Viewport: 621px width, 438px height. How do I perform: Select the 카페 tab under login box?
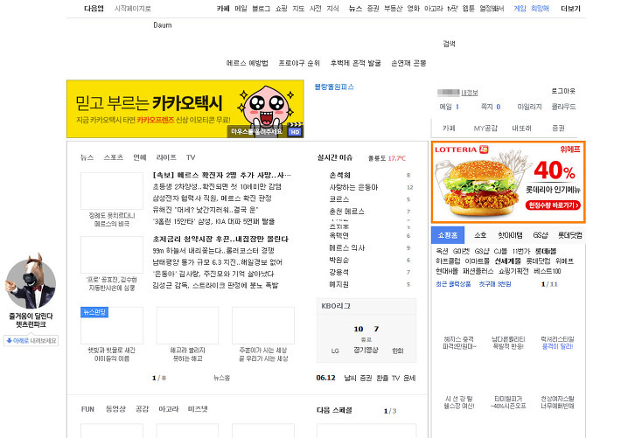(x=449, y=128)
